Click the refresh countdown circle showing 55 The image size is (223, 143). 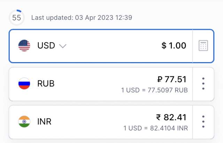coord(17,18)
